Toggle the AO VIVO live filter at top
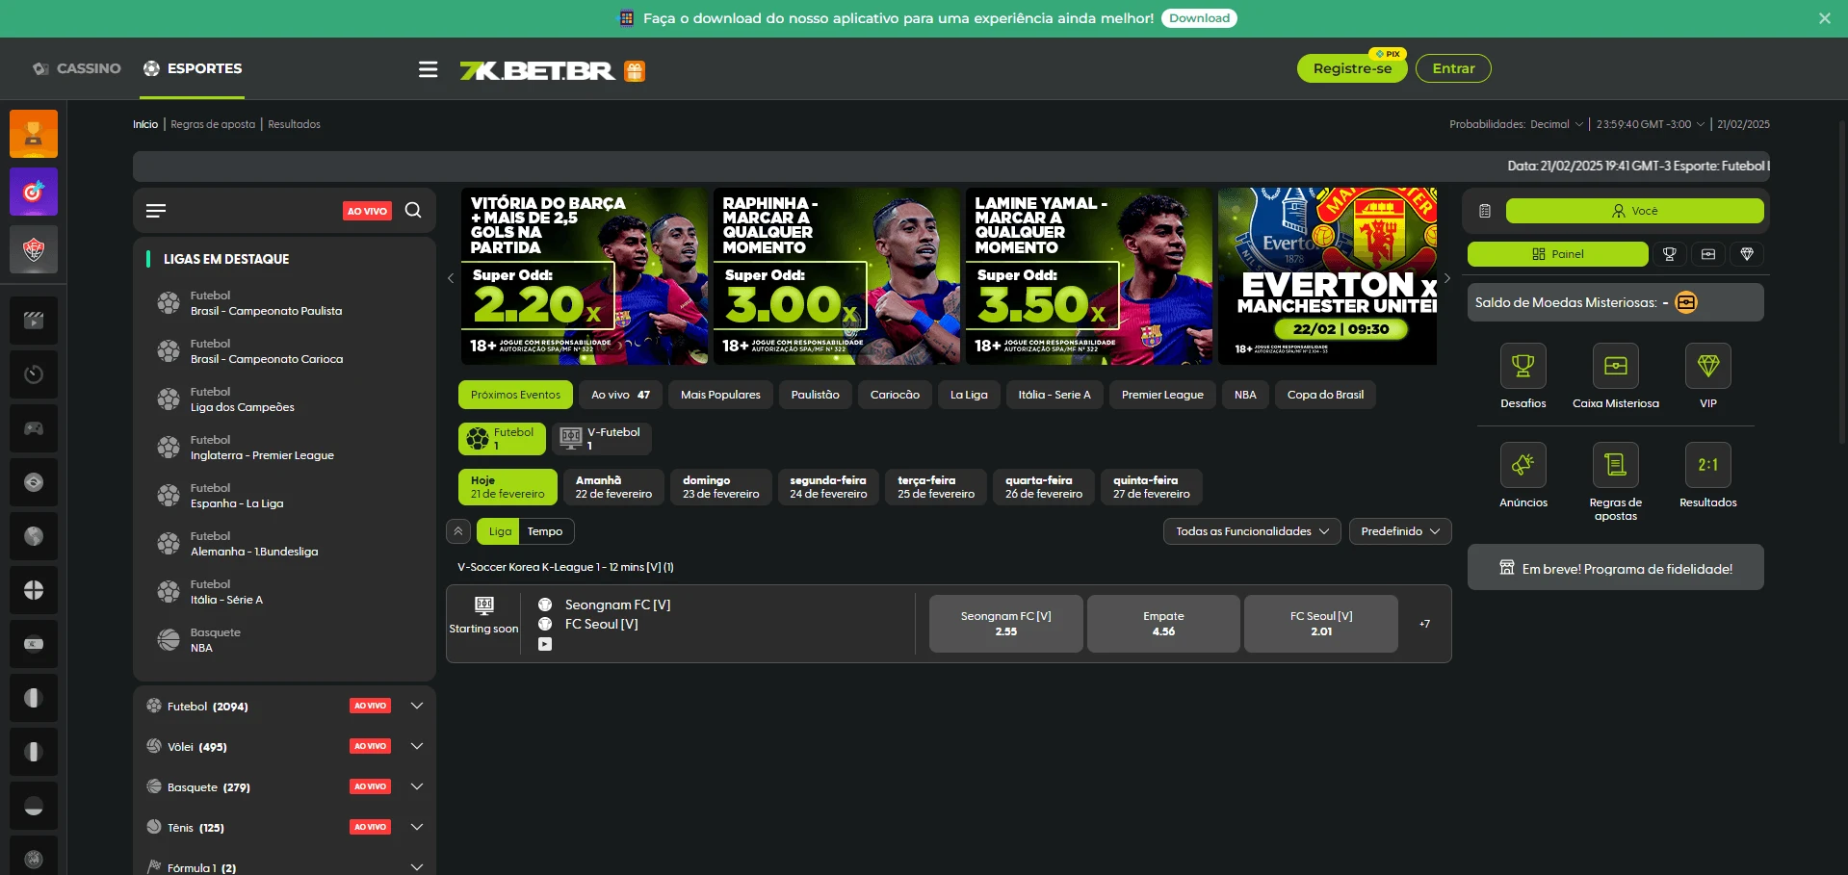The height and width of the screenshot is (875, 1848). click(x=368, y=211)
